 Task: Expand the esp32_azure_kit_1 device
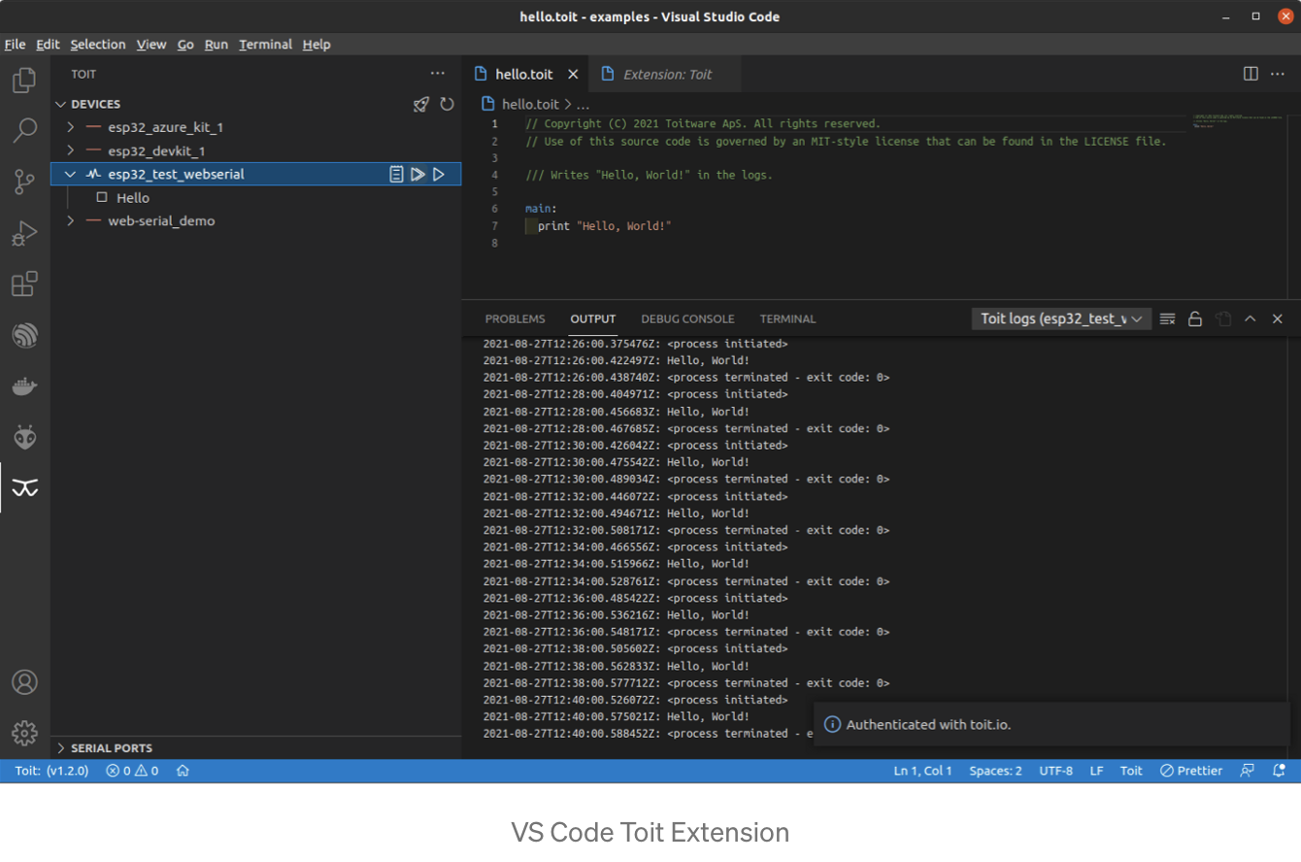tap(70, 127)
